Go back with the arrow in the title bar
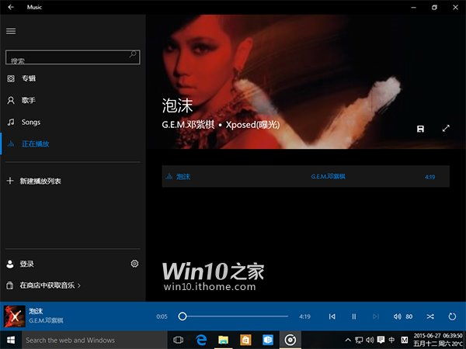Image resolution: width=466 pixels, height=349 pixels. click(11, 7)
